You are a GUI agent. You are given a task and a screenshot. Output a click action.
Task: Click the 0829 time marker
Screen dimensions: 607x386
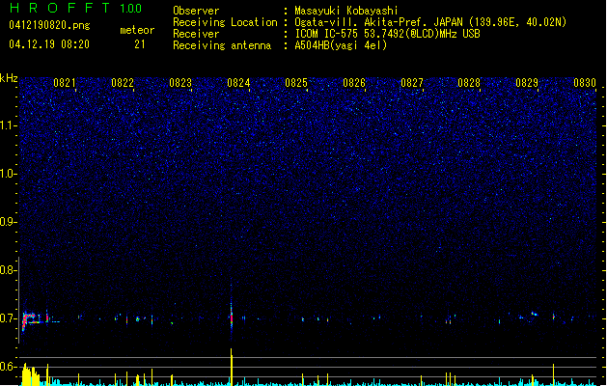(527, 83)
